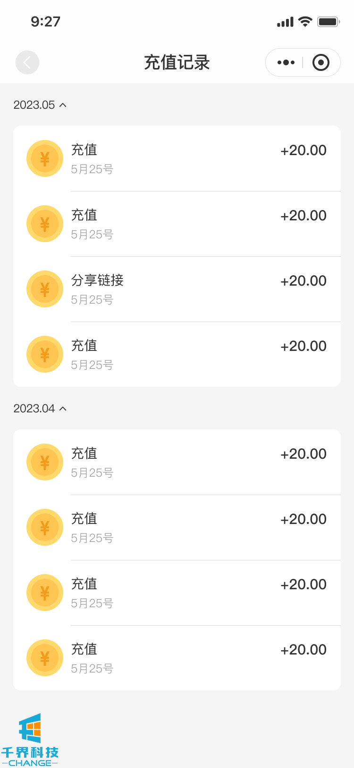The height and width of the screenshot is (768, 354).
Task: Tap the mini program close target icon
Action: (x=321, y=62)
